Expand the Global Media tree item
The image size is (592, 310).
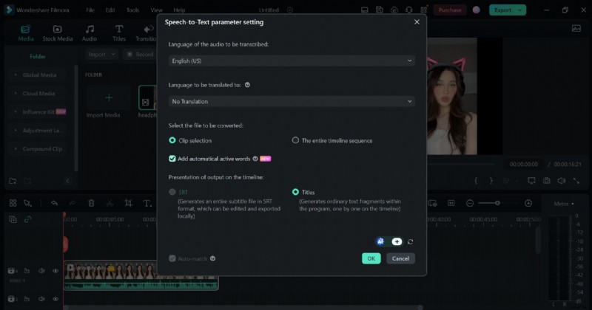[x=16, y=75]
